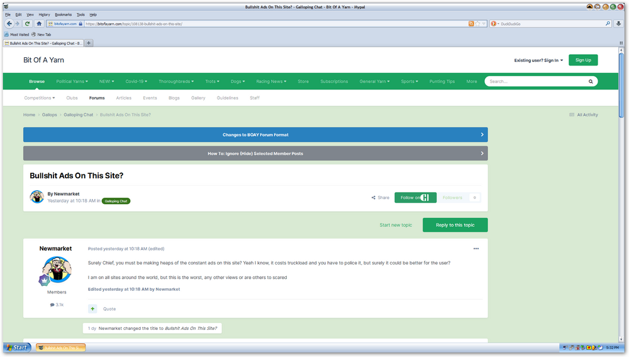Switch to the Forums tab
Viewport: 629px width, 357px height.
point(97,98)
